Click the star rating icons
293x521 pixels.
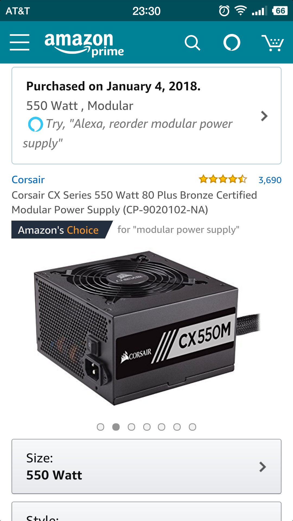pyautogui.click(x=223, y=179)
